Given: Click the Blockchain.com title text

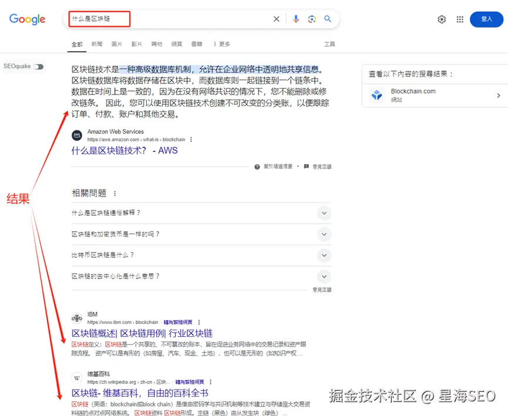Looking at the screenshot, I should pos(413,92).
